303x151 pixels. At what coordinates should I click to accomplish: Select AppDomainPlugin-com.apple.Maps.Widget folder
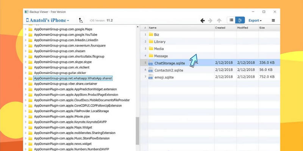pyautogui.click(x=63, y=127)
